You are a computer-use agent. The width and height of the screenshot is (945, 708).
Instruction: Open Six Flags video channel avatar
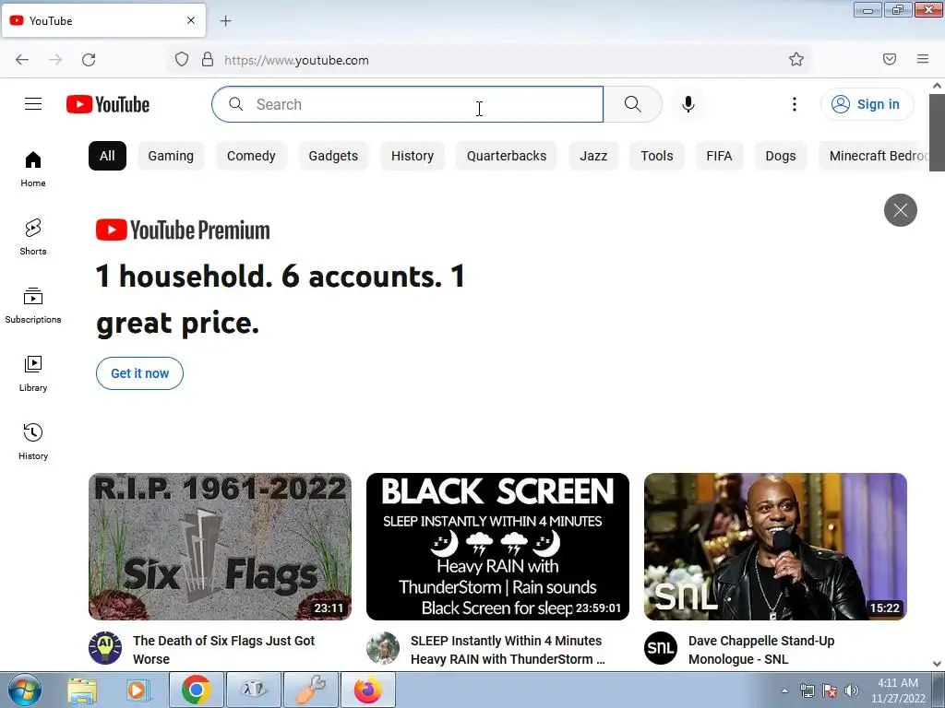[x=105, y=648]
